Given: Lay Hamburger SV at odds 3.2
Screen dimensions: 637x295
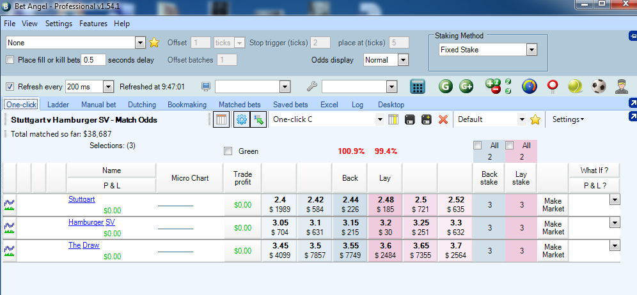Looking at the screenshot, I should pos(385,228).
